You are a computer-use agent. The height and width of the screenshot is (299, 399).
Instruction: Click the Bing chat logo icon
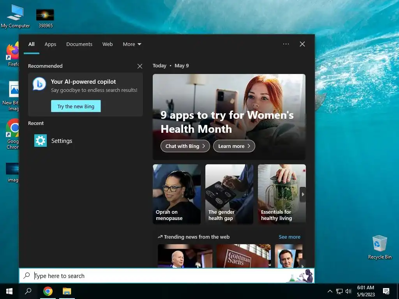[39, 84]
